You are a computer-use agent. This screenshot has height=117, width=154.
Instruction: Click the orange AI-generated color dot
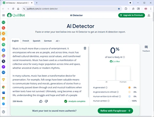point(129,87)
